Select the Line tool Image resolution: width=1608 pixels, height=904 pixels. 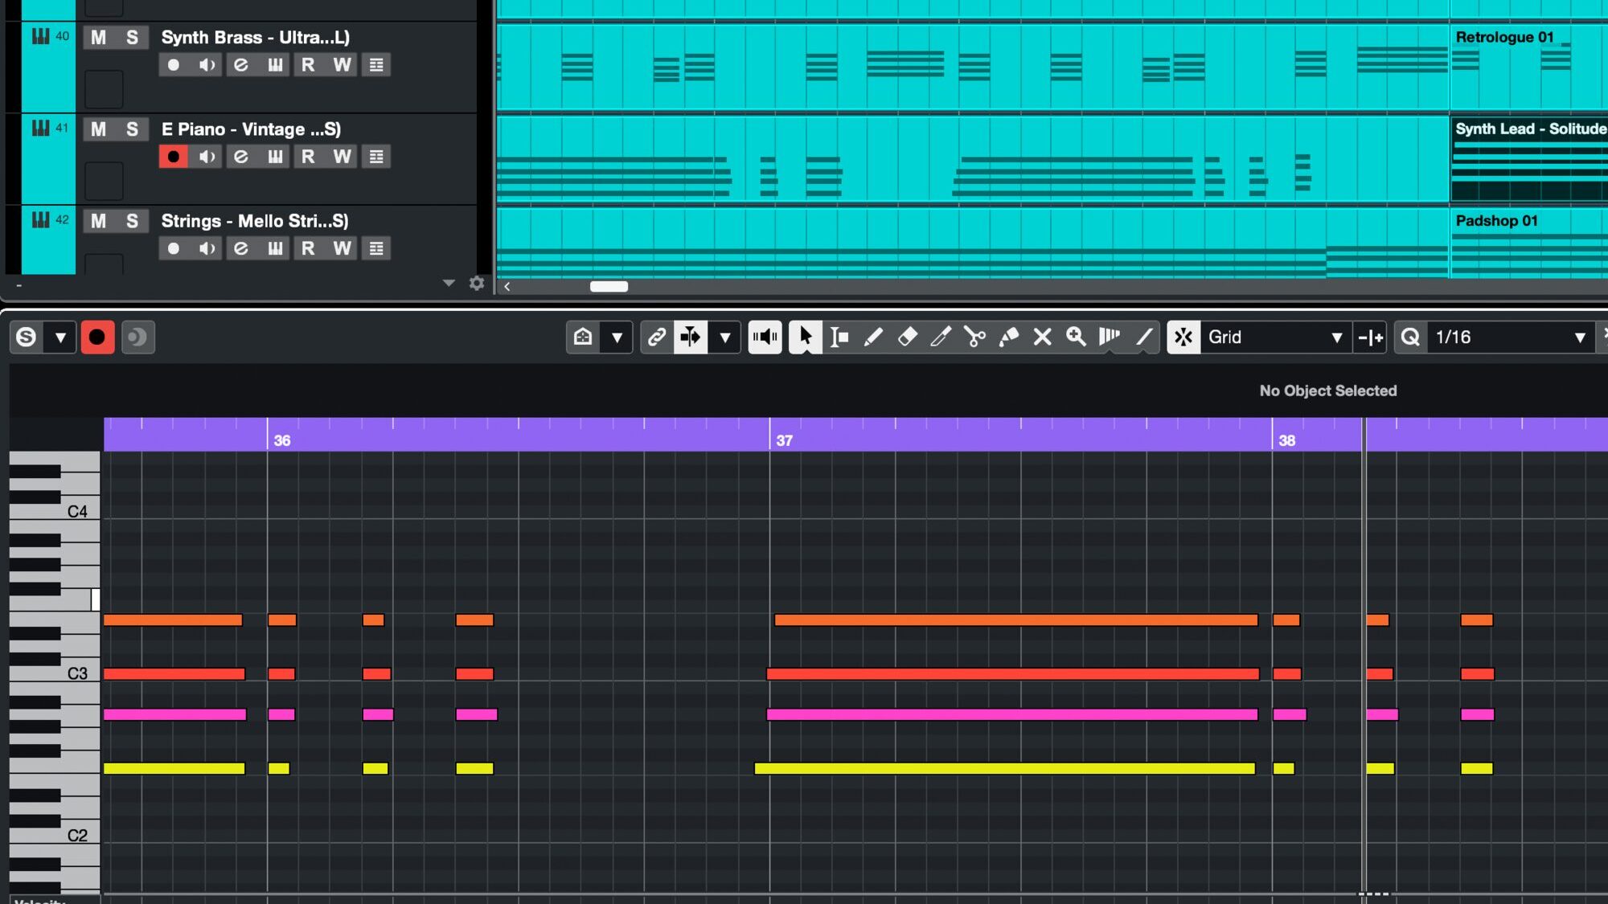click(1144, 337)
